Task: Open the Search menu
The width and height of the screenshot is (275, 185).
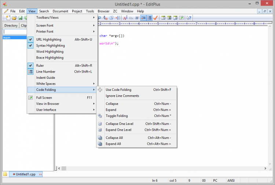Action: [x=44, y=11]
